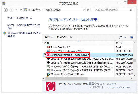Click Synaptics Inco publisher cell

coord(124,55)
